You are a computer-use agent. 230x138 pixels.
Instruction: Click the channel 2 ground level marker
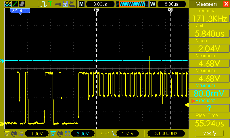2,61
